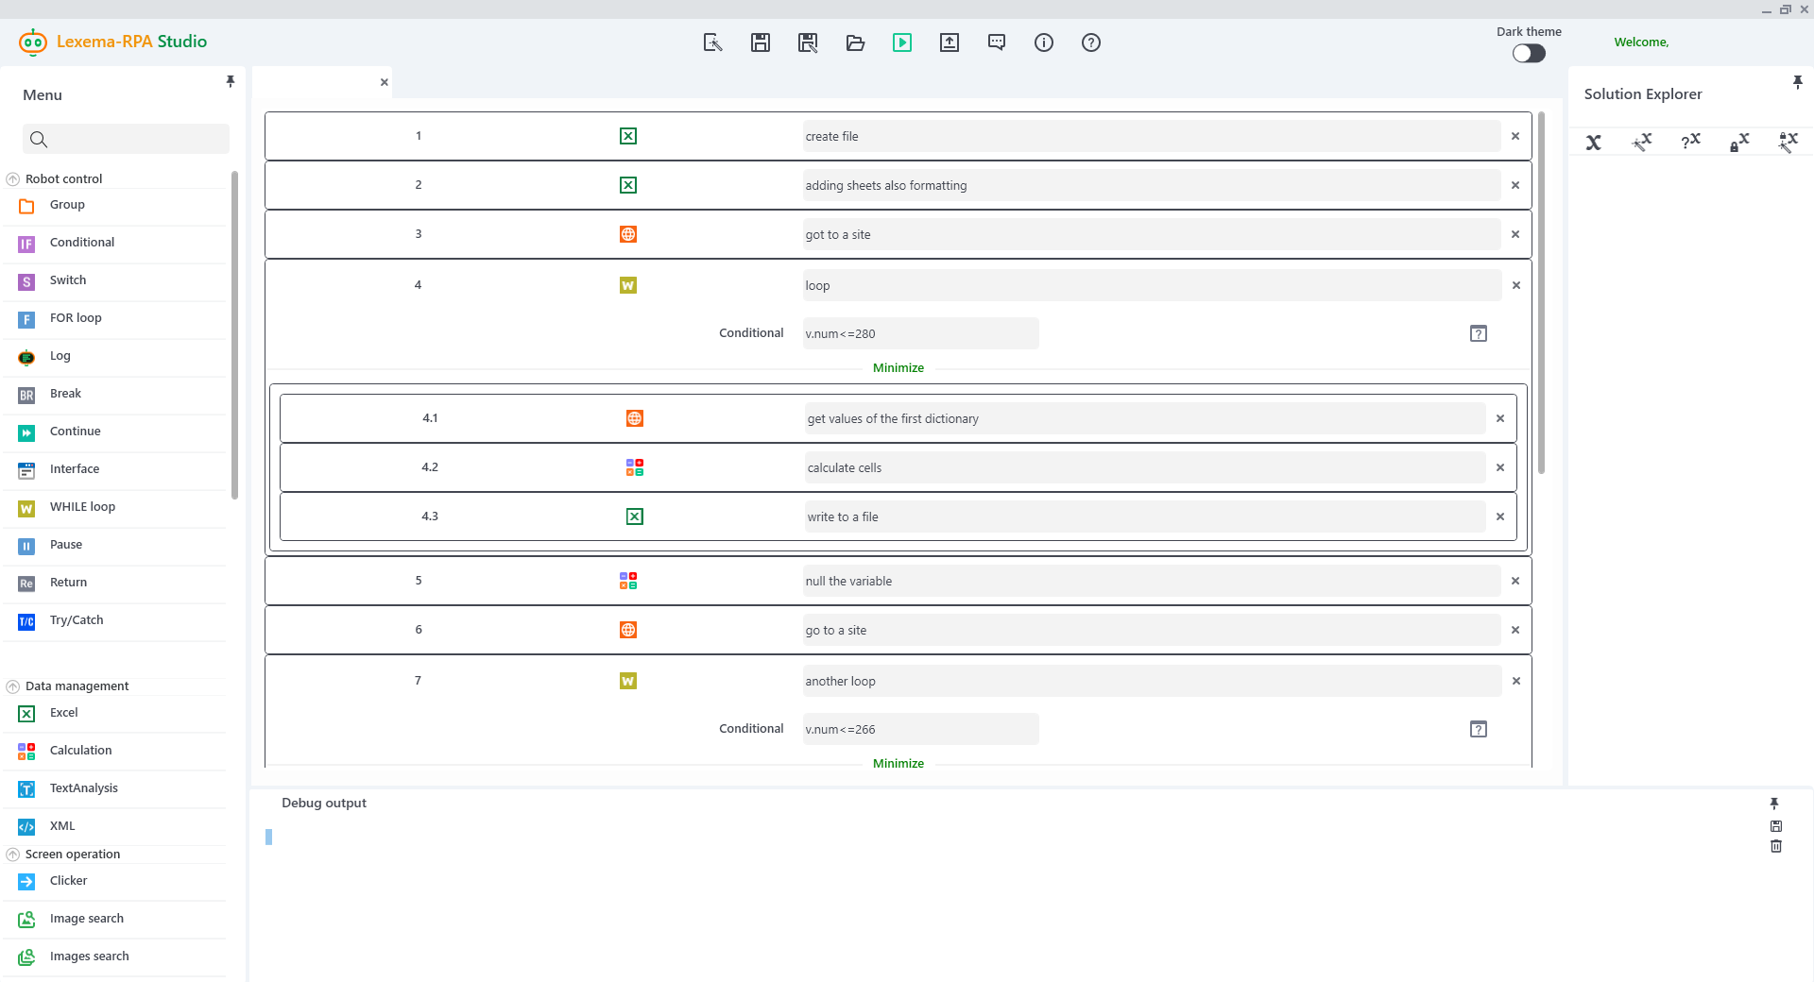1814x982 pixels.
Task: Collapse the Data management section
Action: (13, 686)
